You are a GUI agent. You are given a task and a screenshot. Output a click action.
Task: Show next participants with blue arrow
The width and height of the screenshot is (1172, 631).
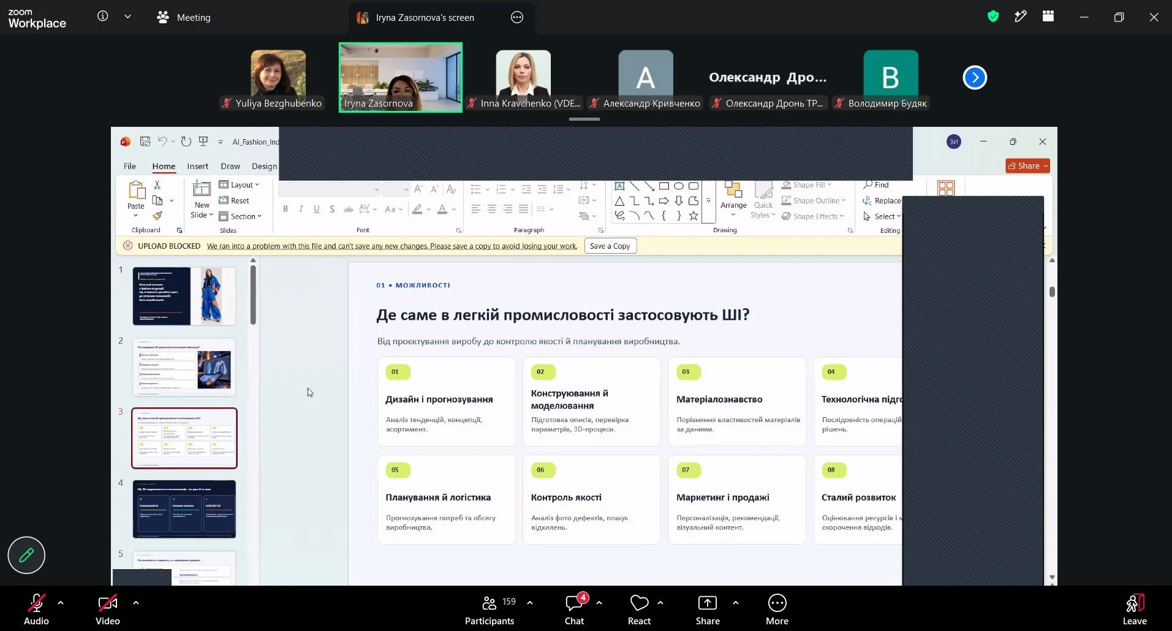click(975, 77)
